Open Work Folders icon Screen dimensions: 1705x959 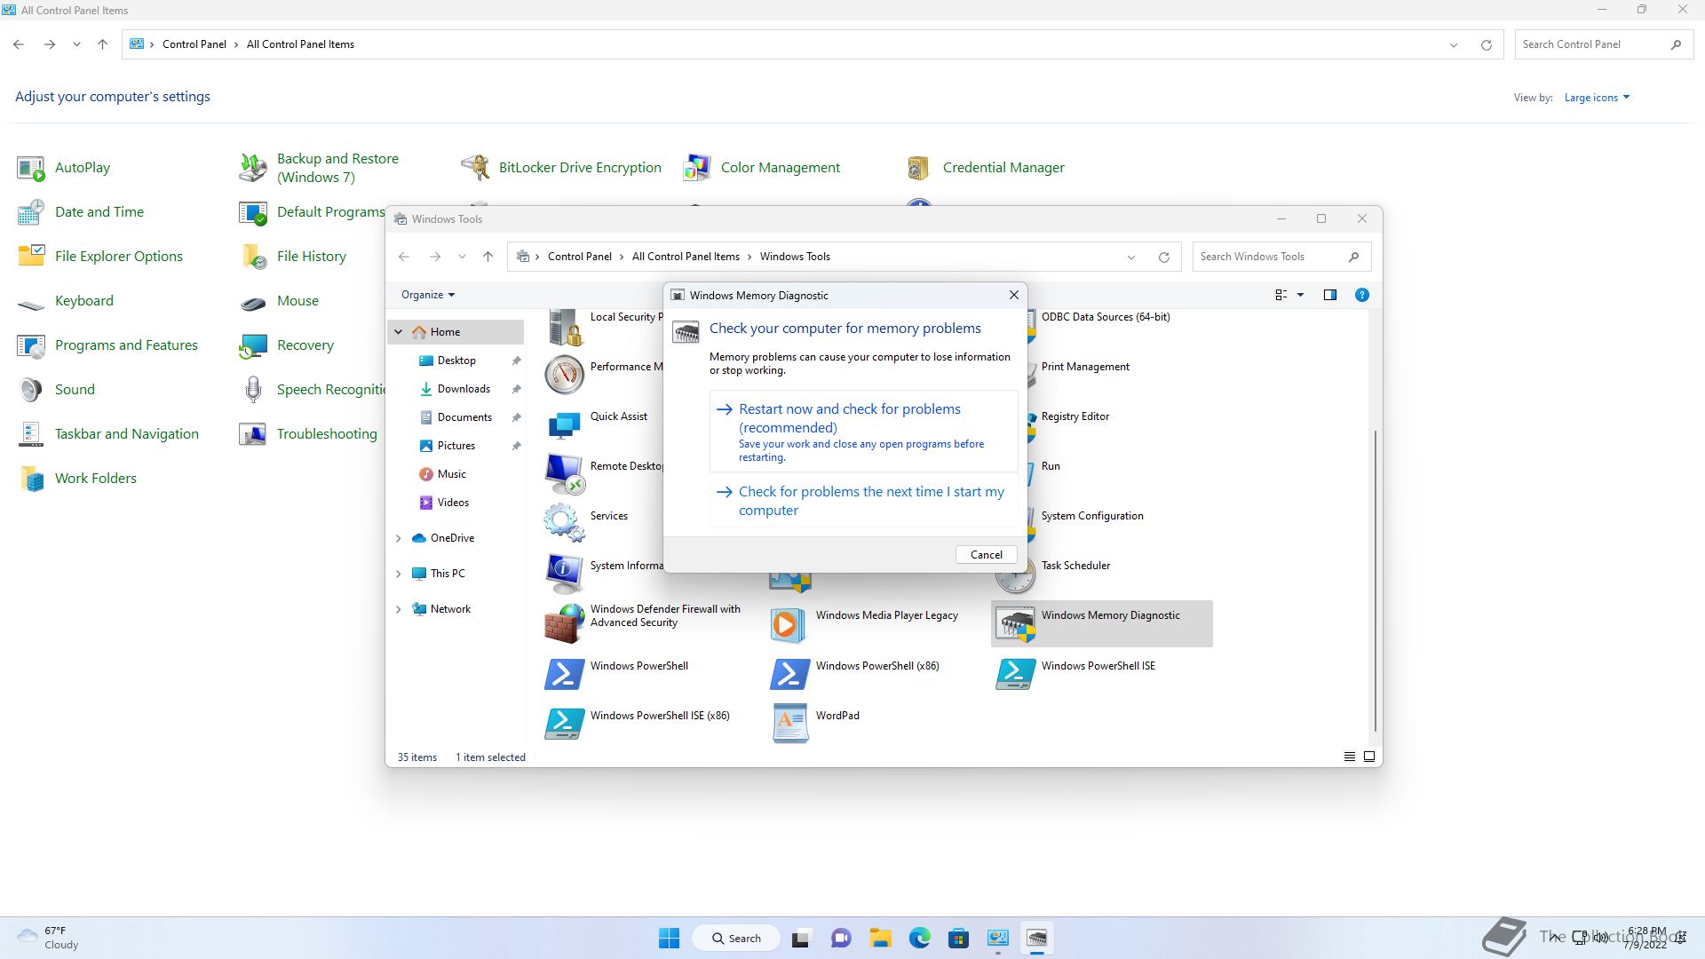point(31,479)
